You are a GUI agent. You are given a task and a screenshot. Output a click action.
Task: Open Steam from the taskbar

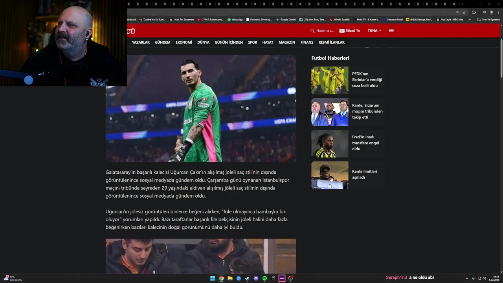click(247, 278)
